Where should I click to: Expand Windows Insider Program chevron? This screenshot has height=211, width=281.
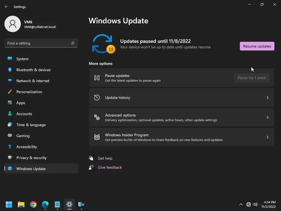point(267,137)
